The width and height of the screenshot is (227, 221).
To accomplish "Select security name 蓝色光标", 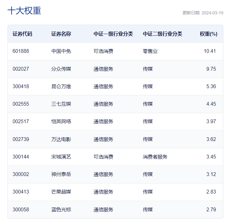I will tap(61, 209).
